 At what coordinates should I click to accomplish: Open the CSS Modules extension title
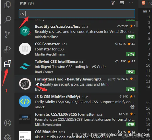coord(46,132)
